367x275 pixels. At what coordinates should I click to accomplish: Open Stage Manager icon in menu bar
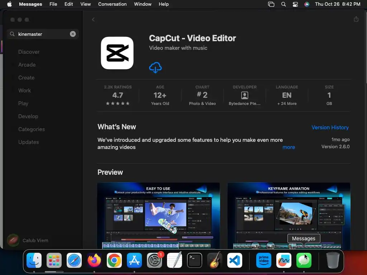[x=271, y=4]
